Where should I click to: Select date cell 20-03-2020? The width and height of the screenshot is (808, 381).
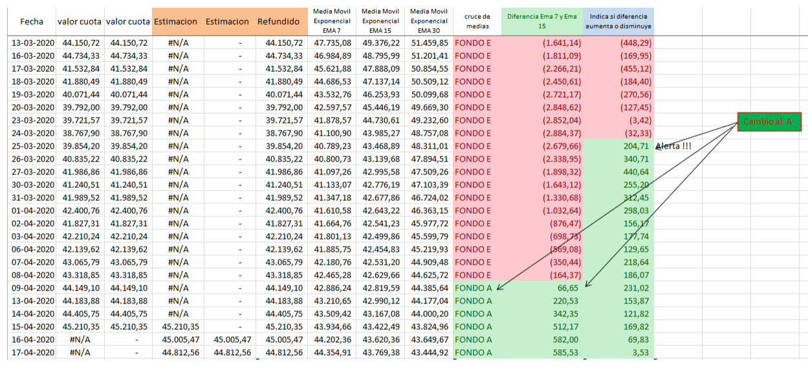(33, 107)
